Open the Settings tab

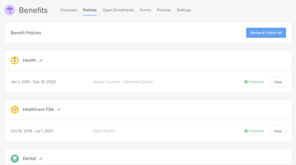coord(184,10)
